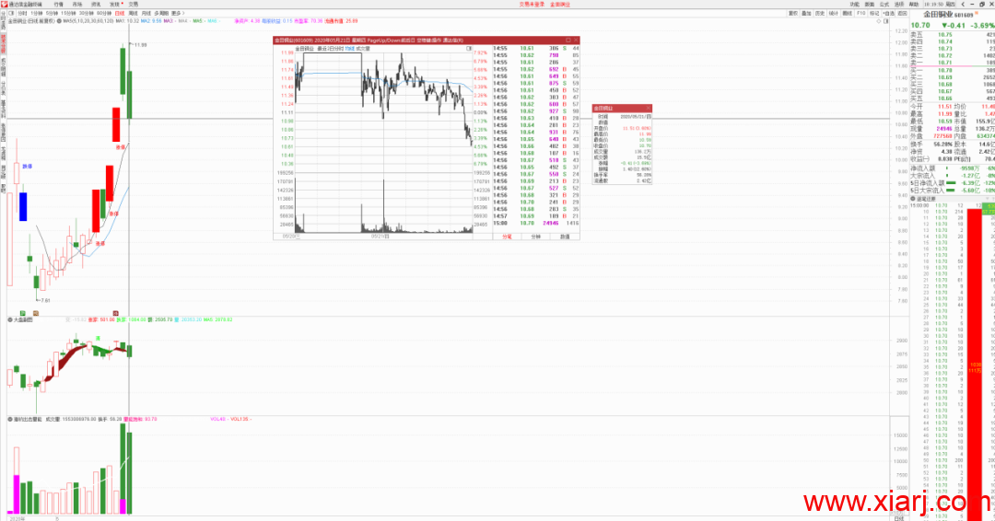Click the diamond icon above price axis
The height and width of the screenshot is (521, 995).
point(879,21)
